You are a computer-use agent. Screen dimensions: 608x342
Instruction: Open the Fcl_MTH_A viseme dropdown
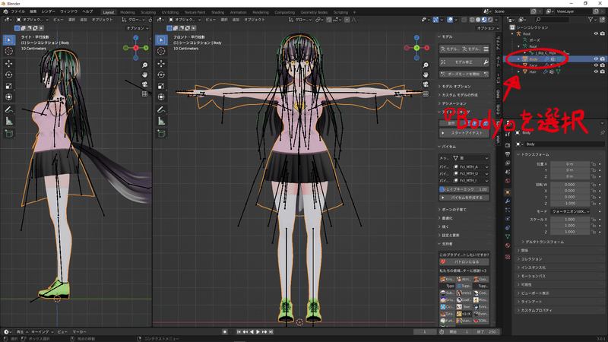470,167
